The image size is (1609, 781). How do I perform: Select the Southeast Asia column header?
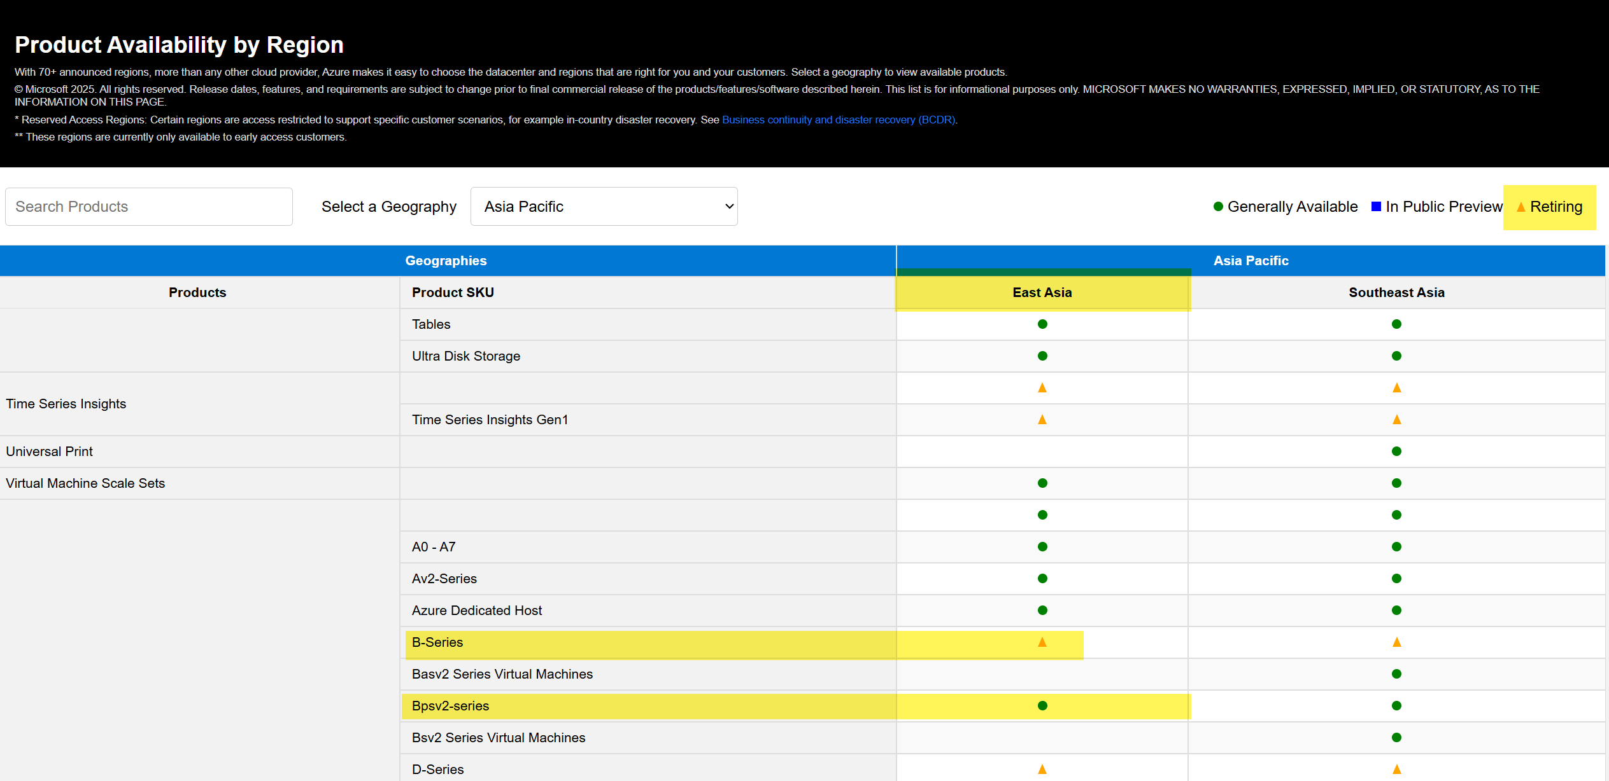click(1396, 293)
